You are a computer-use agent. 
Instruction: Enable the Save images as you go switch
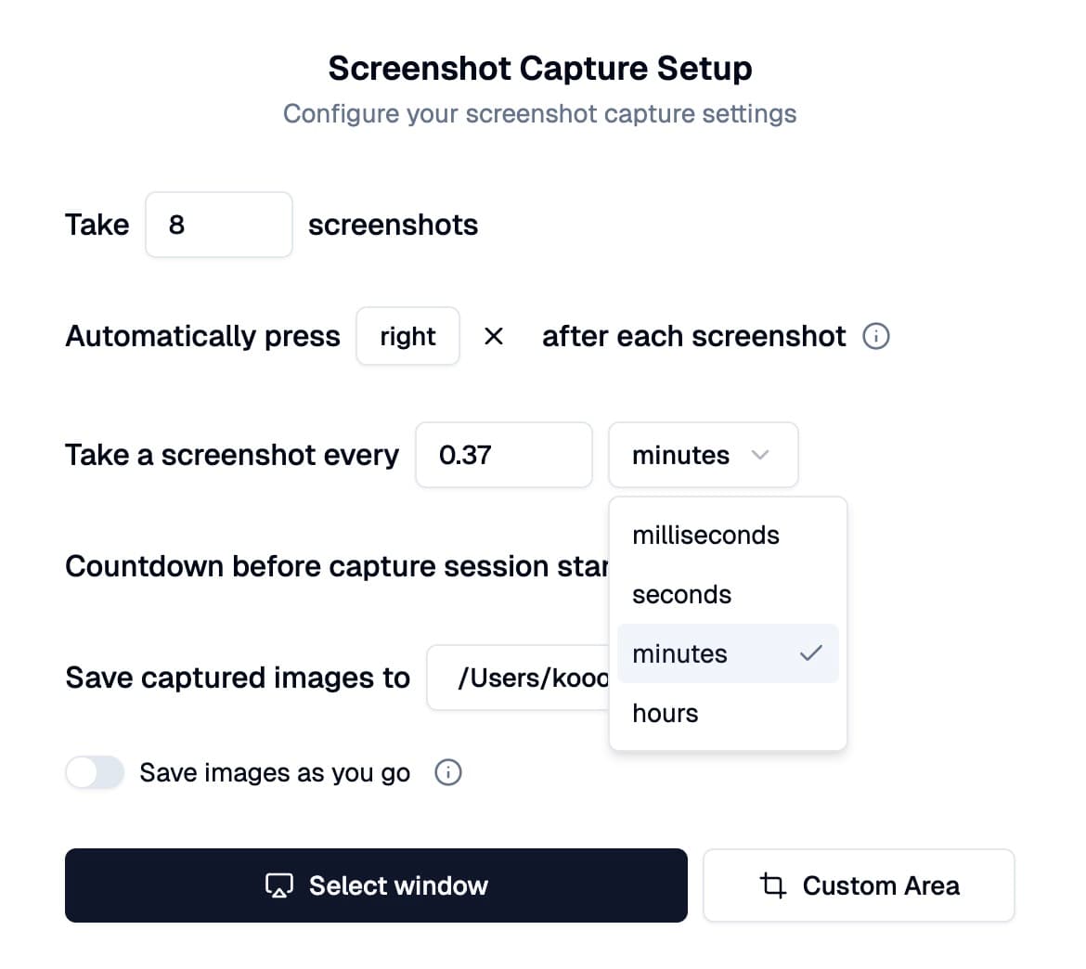click(x=94, y=772)
